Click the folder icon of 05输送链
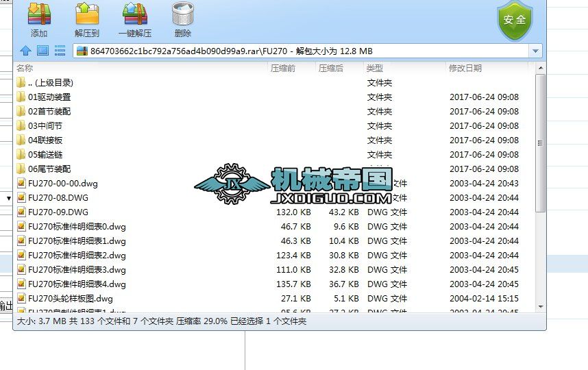 (21, 154)
